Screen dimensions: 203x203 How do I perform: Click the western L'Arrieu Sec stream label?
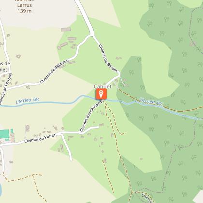[x=28, y=101]
